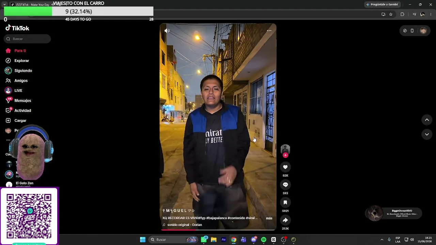The image size is (436, 245).
Task: Go to the previous video with up chevron
Action: click(x=427, y=120)
